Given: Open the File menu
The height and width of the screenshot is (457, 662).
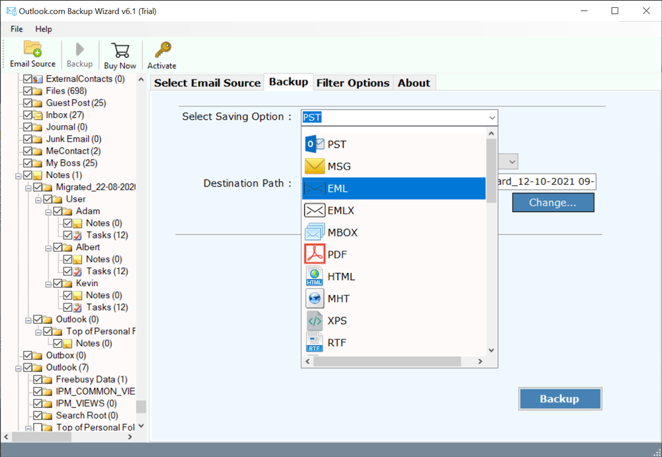Looking at the screenshot, I should pyautogui.click(x=17, y=29).
